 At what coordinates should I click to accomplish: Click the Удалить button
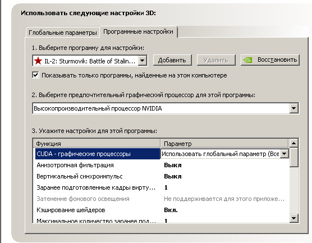(216, 60)
